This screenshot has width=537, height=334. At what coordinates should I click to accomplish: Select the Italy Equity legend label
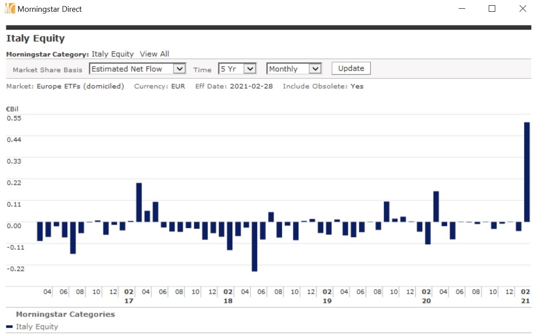(x=37, y=327)
